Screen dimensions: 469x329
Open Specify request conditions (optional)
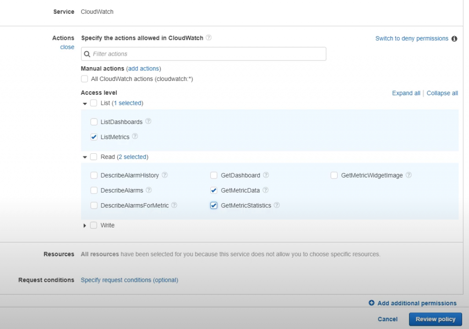tap(129, 280)
